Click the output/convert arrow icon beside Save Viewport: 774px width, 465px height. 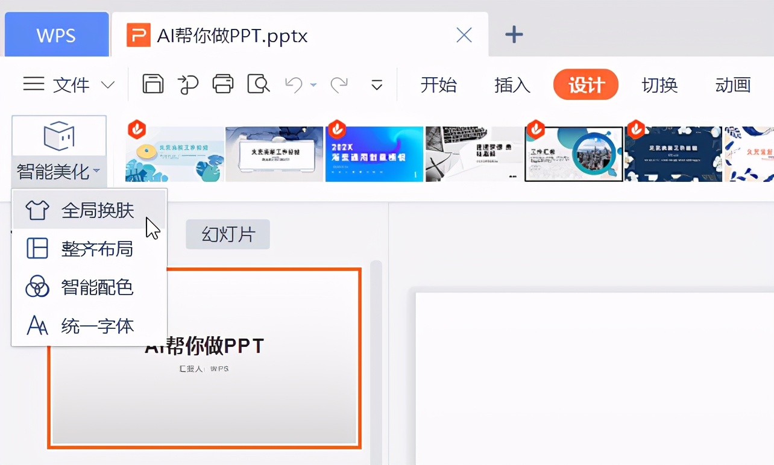[x=188, y=84]
